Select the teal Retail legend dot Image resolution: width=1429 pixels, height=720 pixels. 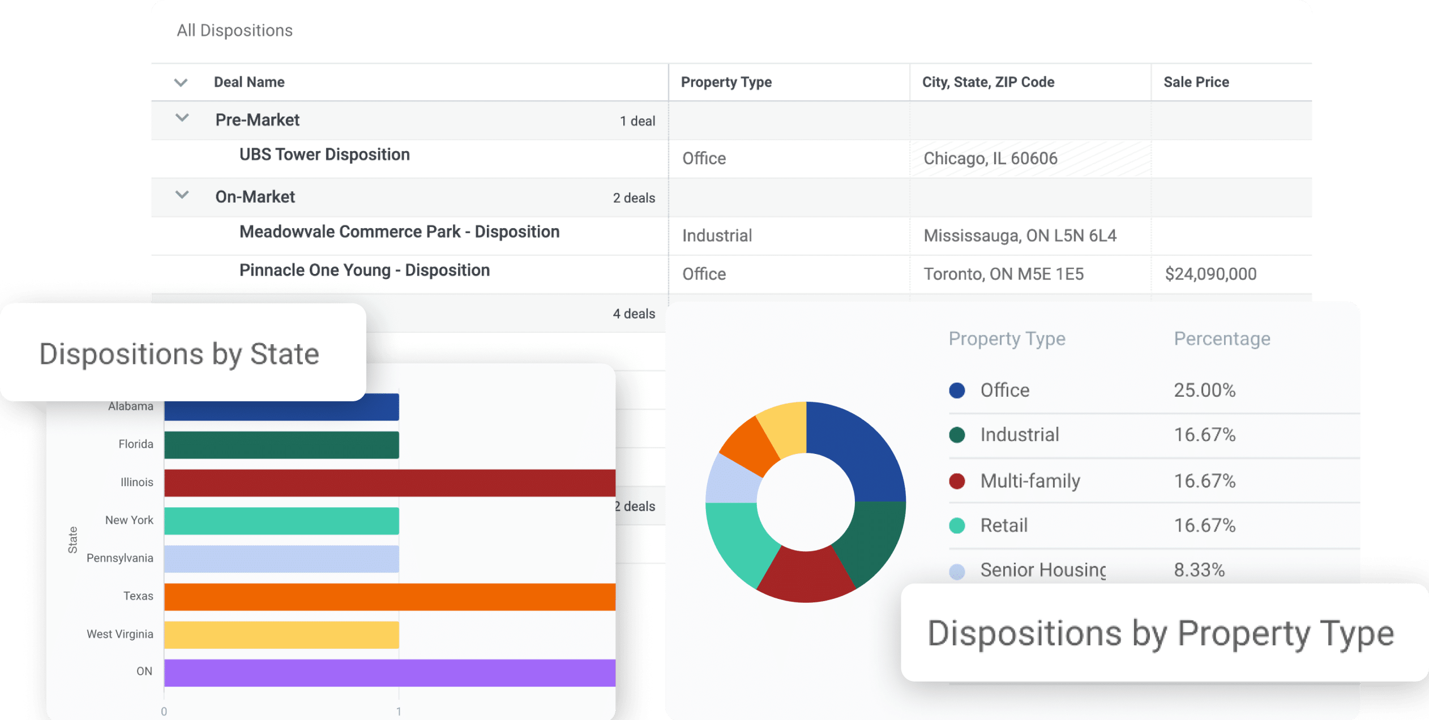957,525
